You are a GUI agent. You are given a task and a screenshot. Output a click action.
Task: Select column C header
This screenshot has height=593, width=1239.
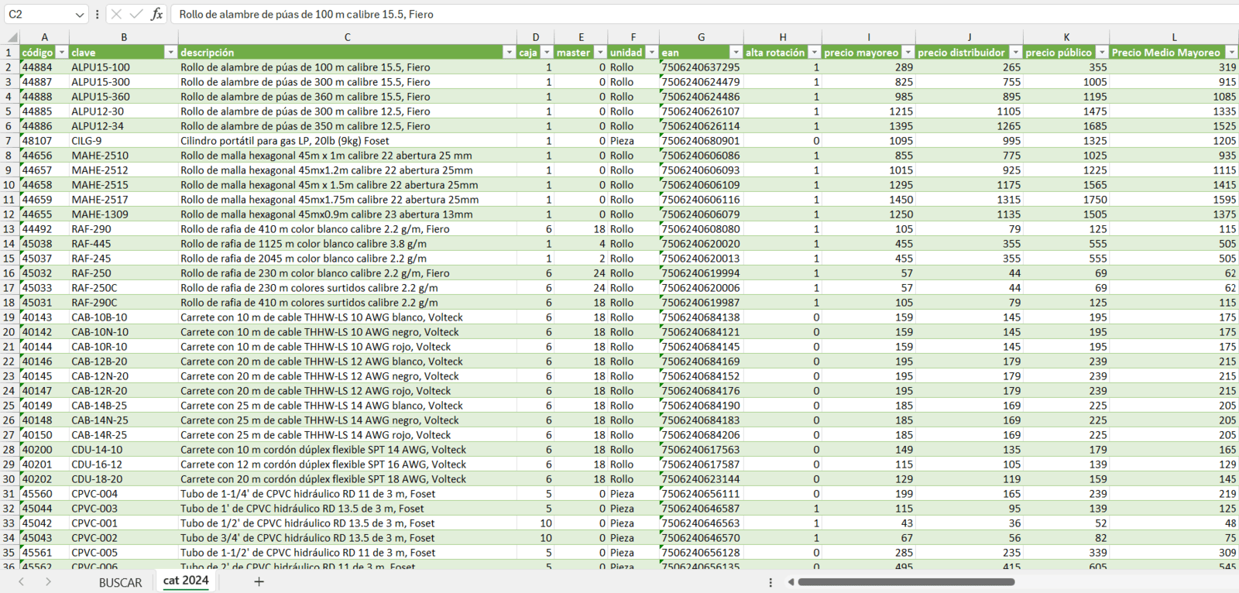point(347,37)
